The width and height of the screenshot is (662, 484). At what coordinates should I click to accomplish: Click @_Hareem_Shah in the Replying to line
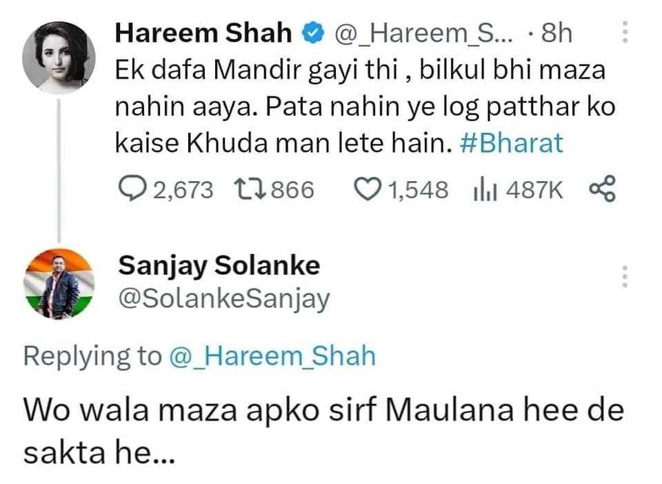pyautogui.click(x=272, y=356)
